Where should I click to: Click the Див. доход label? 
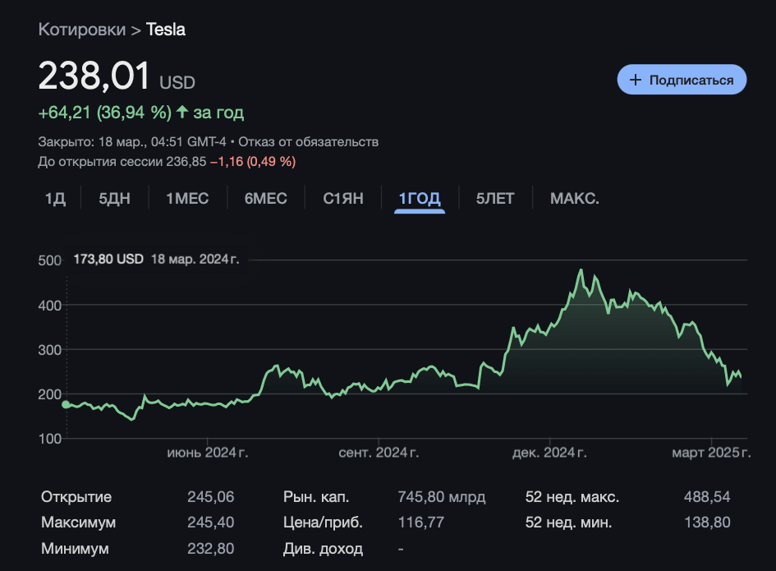click(x=324, y=549)
